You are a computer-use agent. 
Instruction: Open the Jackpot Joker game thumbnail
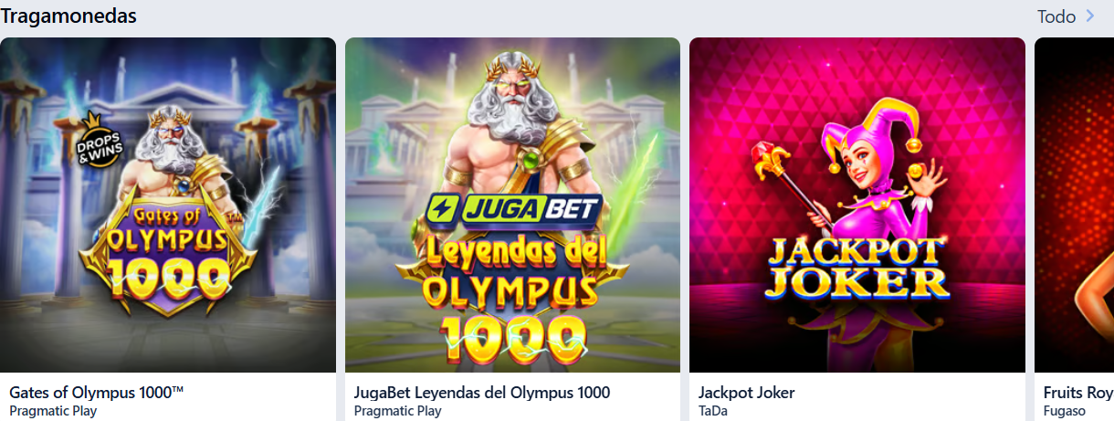857,205
